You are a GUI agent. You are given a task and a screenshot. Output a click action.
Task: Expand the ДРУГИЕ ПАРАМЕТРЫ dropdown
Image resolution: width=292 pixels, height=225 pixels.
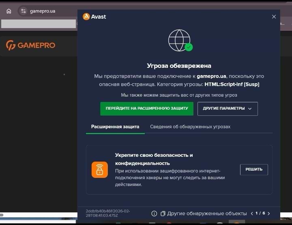228,109
